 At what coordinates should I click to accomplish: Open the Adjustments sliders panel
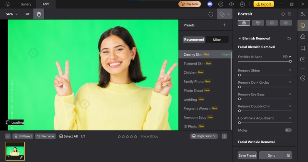click(x=303, y=14)
